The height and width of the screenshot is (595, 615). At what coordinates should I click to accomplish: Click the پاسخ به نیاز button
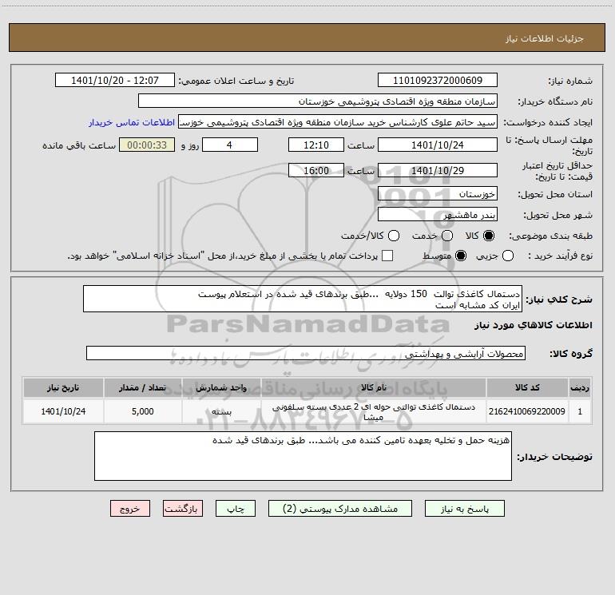tap(464, 508)
